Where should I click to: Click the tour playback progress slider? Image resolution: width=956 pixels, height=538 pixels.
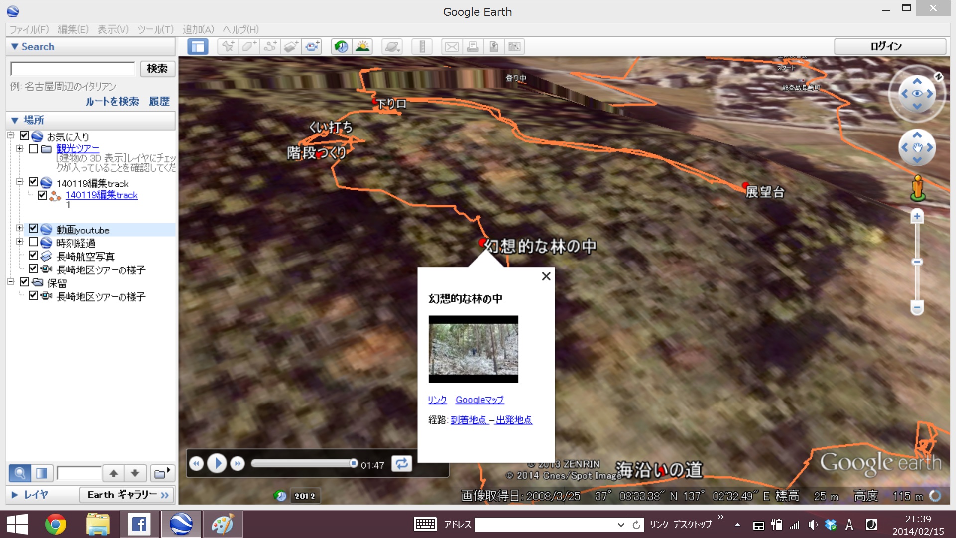(304, 464)
